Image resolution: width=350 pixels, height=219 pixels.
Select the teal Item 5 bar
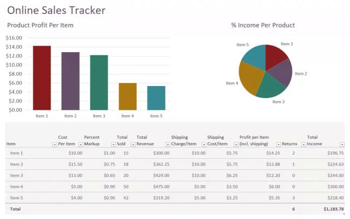tap(156, 98)
